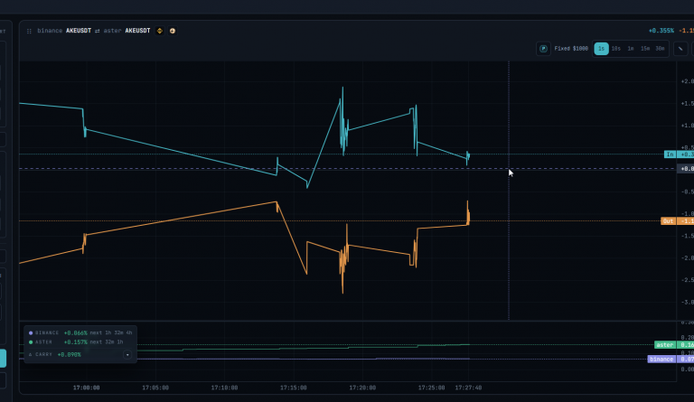Click the 17:27:40 time axis label

point(468,388)
